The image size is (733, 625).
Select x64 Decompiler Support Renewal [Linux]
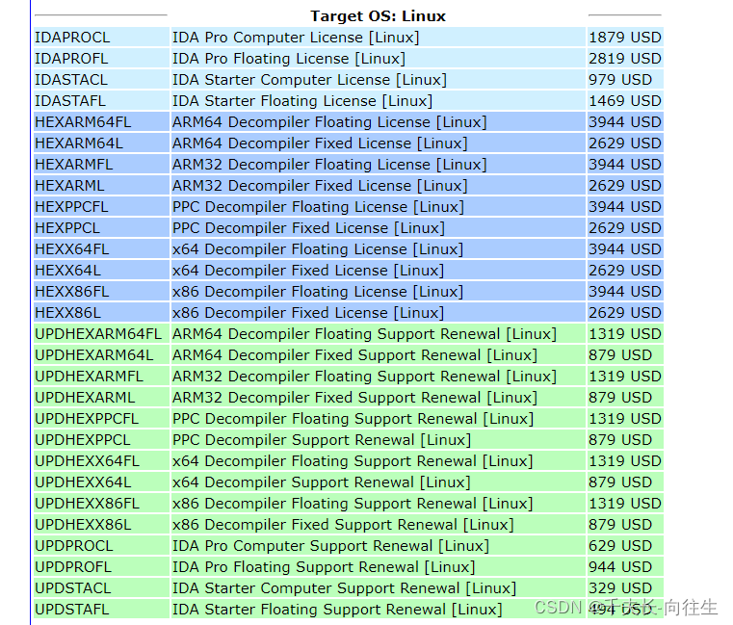point(321,482)
